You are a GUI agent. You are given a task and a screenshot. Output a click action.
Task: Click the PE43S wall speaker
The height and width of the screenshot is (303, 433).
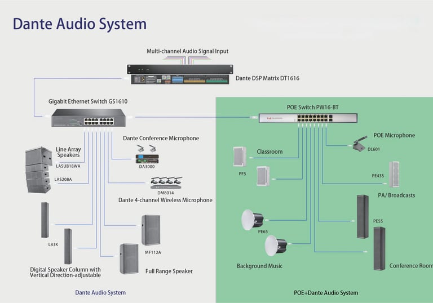[x=394, y=175]
